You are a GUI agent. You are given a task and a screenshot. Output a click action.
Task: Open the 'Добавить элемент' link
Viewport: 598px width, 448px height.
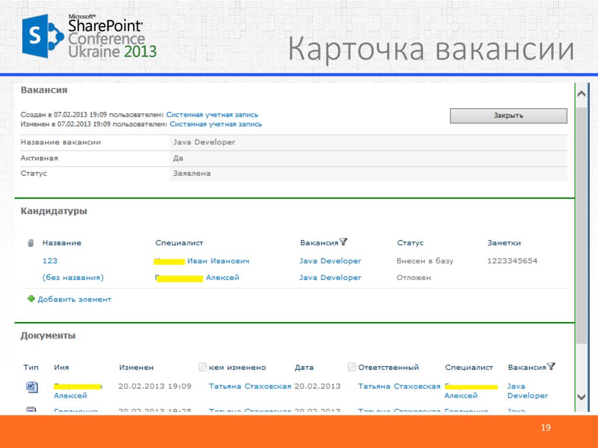tap(74, 299)
